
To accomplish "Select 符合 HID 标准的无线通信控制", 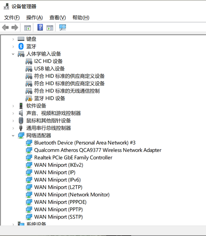I will pyautogui.click(x=67, y=91).
